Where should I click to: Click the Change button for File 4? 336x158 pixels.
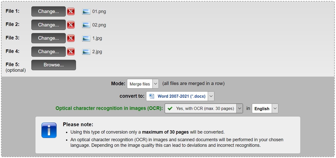click(48, 52)
